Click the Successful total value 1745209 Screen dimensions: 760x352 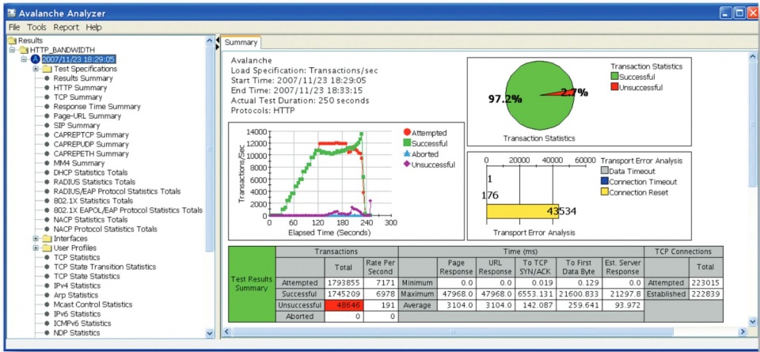pos(343,294)
